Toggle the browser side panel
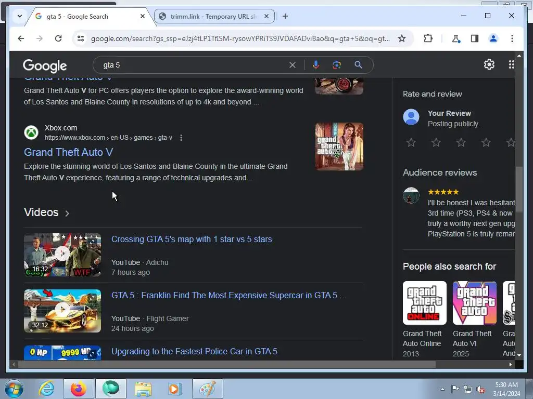This screenshot has height=399, width=533. pyautogui.click(x=475, y=38)
